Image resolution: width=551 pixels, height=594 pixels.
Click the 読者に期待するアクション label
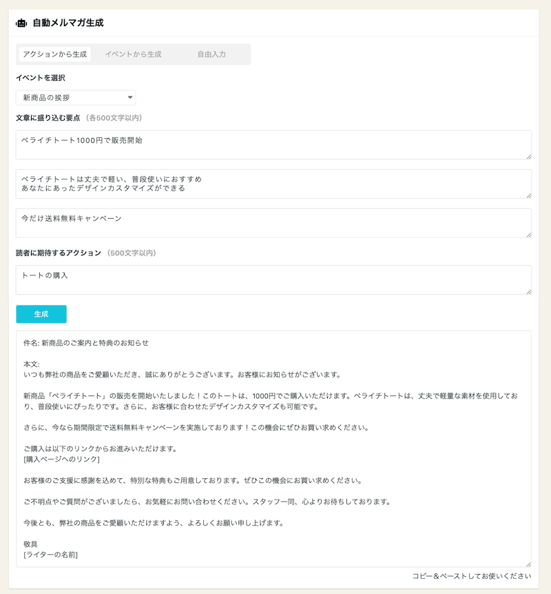click(x=59, y=253)
